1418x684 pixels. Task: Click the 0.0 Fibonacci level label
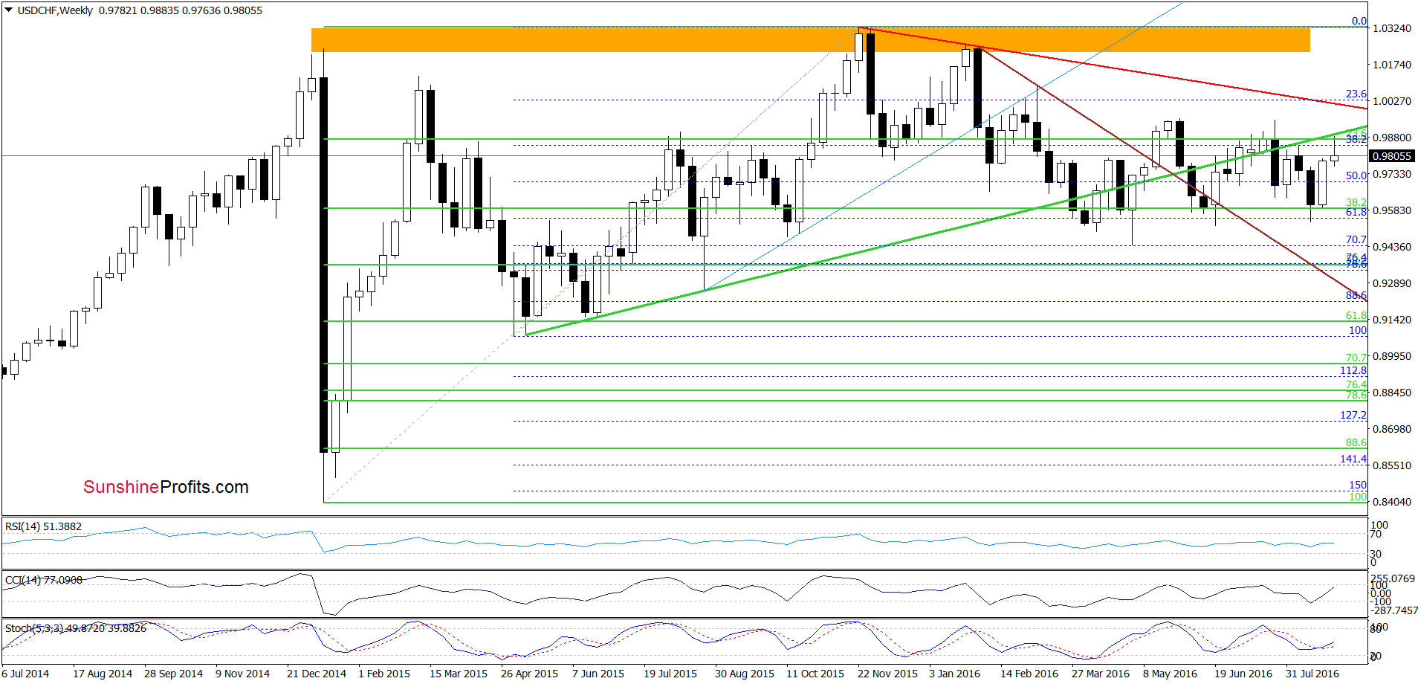click(1359, 21)
